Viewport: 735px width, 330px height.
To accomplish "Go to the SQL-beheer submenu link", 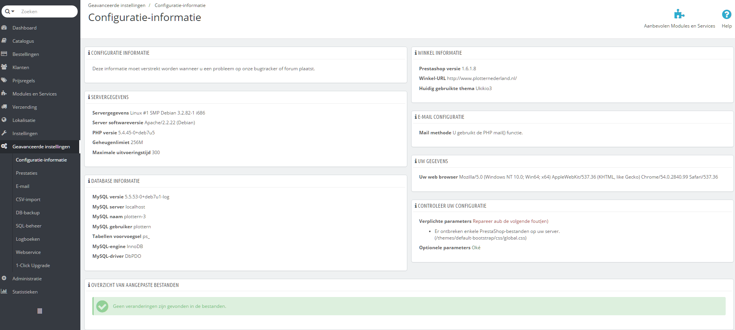I will click(28, 226).
